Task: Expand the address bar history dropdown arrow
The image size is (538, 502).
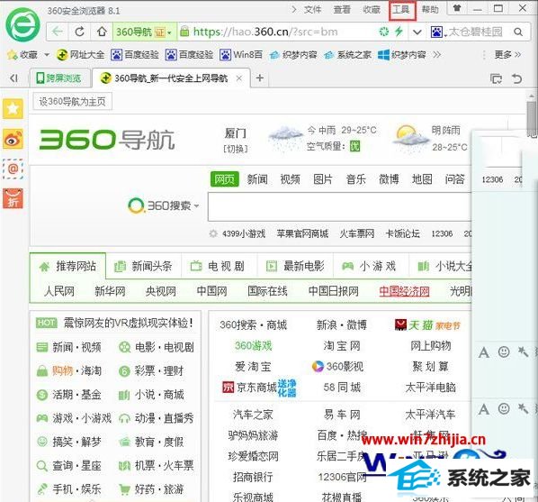Action: pyautogui.click(x=417, y=32)
